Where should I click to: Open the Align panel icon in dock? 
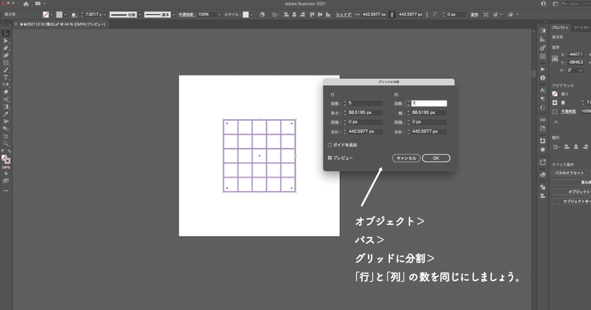pos(542,195)
